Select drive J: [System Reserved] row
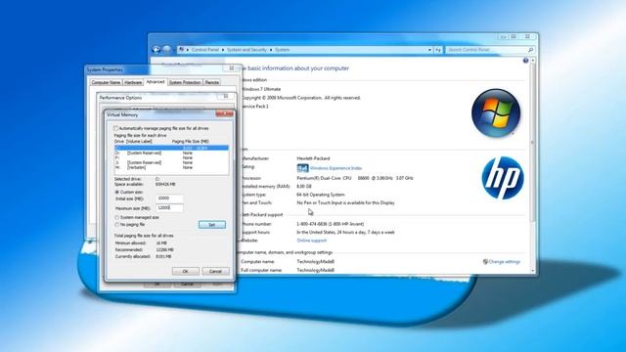This screenshot has height=352, width=626. click(172, 162)
